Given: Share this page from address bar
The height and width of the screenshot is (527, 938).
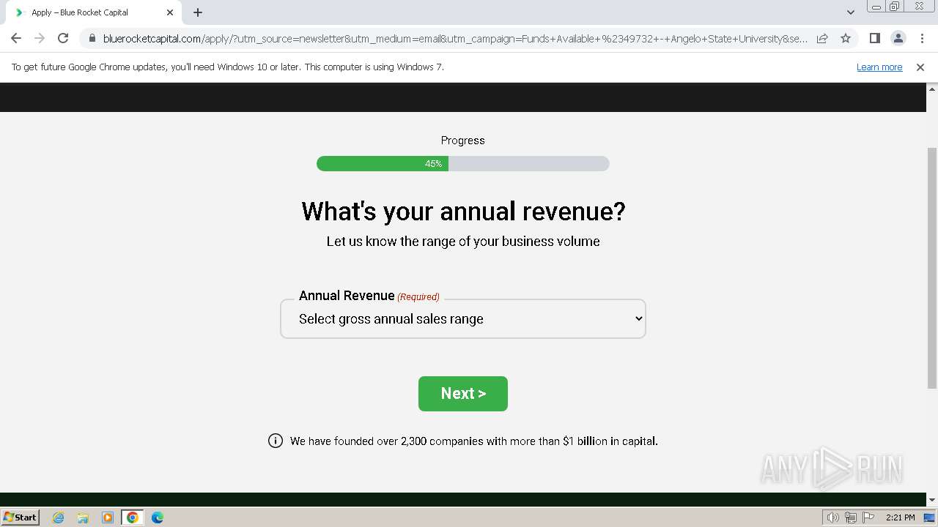Looking at the screenshot, I should coord(822,38).
